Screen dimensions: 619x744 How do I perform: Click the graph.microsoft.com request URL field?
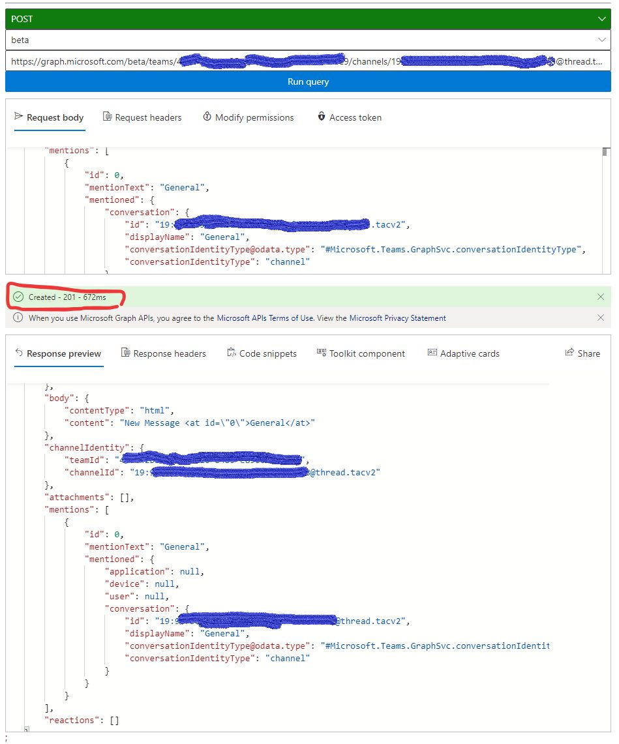click(x=308, y=61)
